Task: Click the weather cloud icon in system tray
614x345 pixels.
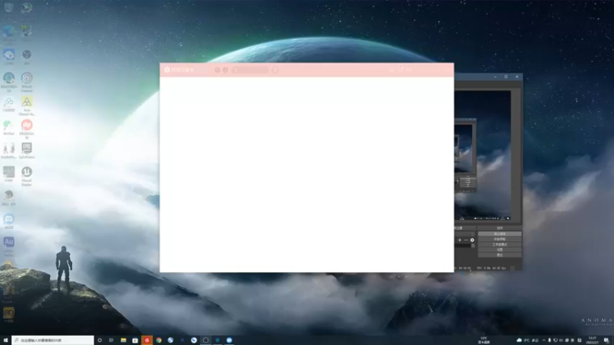Action: pos(520,340)
